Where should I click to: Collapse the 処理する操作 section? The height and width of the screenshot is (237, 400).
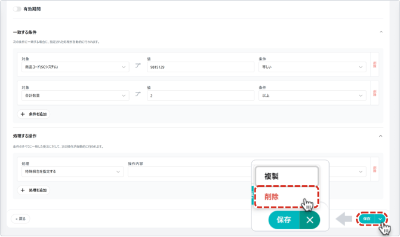[380, 136]
